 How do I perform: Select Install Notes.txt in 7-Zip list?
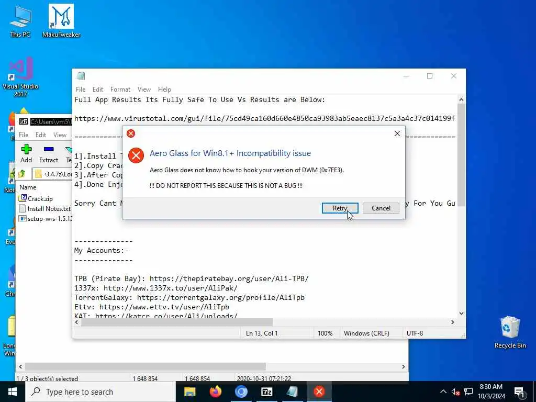click(45, 208)
